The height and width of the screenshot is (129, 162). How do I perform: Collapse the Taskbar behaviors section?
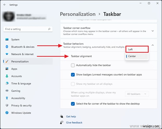153,45
